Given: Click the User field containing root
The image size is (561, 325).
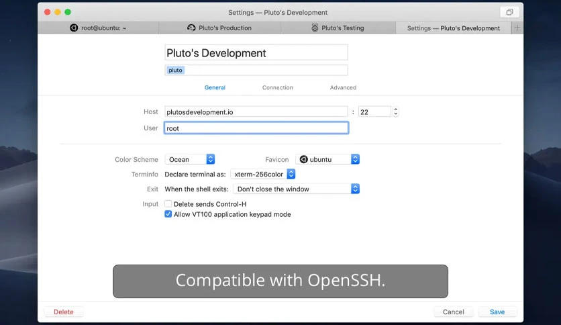Looking at the screenshot, I should click(256, 128).
